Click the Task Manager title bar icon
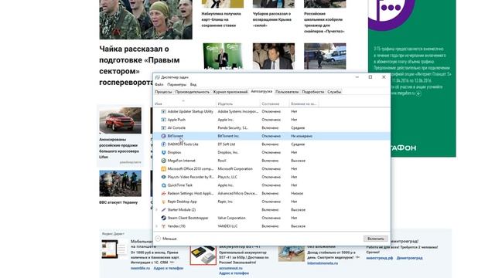 coord(157,77)
